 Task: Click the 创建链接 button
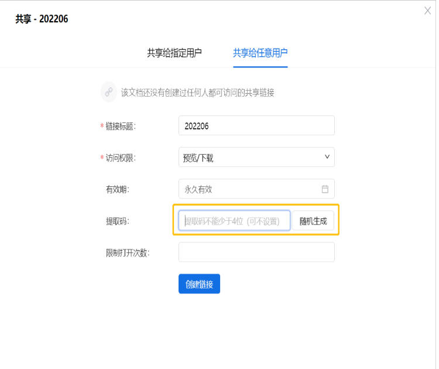[199, 284]
